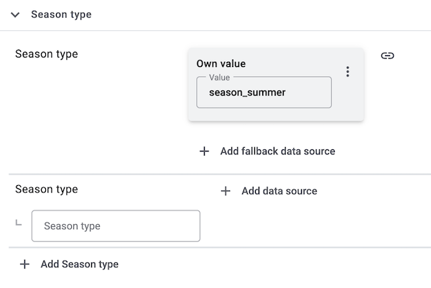Viewport: 431px width, 288px height.
Task: Click the plus icon beside Add fallback data source
Action: (x=204, y=151)
